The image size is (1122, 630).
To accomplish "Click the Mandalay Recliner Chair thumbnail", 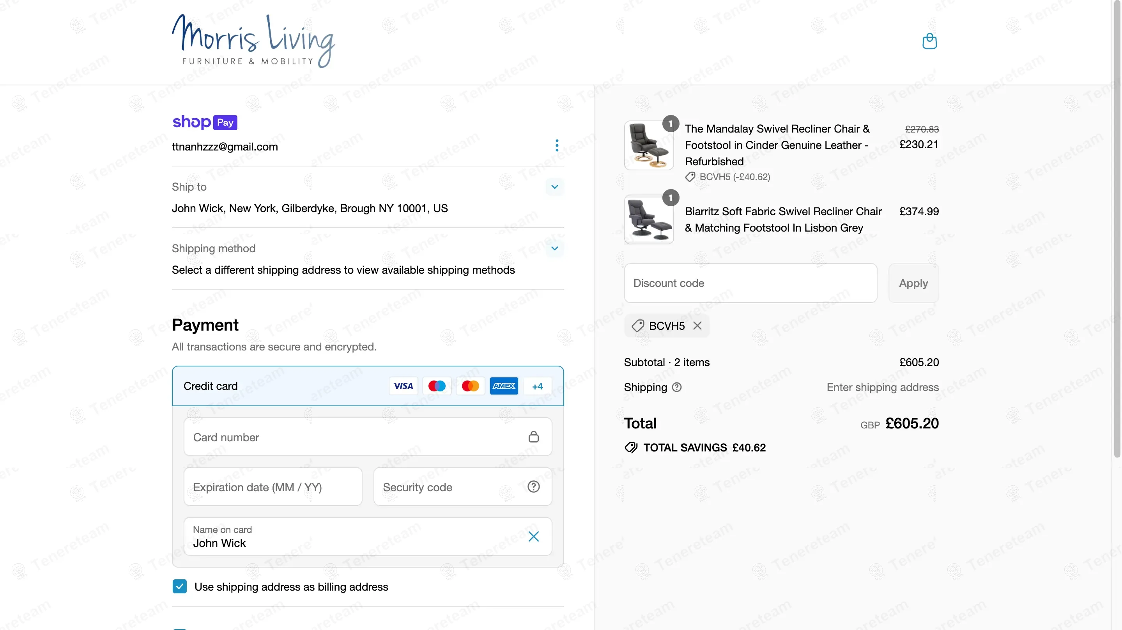I will tap(649, 145).
